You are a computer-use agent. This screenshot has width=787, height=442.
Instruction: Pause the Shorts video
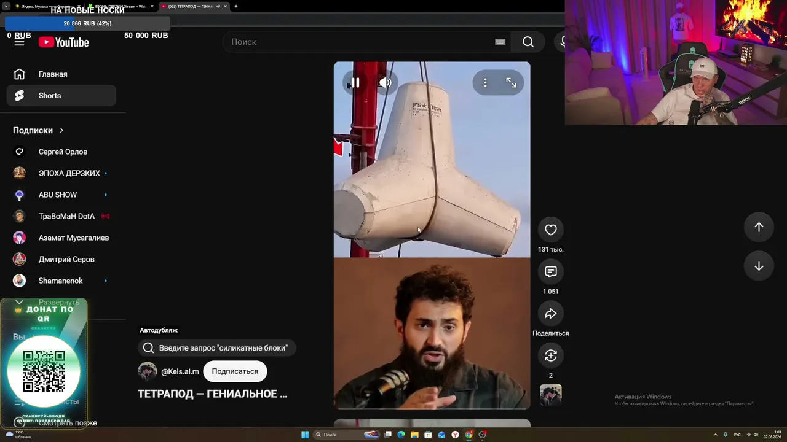click(355, 83)
